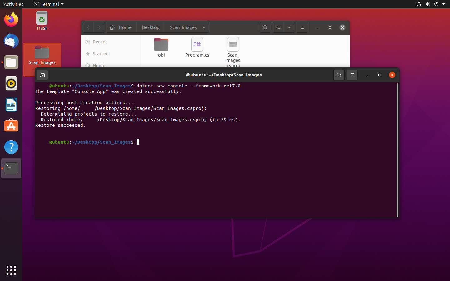Open the Activities overview
Screen dimensions: 450x281
pos(13,4)
